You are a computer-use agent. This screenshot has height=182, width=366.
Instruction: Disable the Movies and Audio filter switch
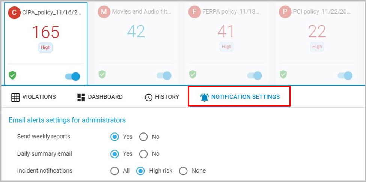pos(164,76)
